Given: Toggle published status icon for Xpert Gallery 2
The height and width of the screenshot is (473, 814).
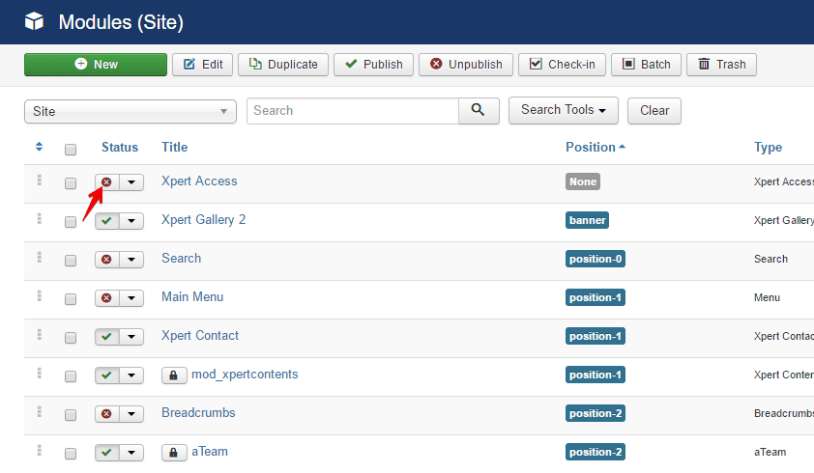Looking at the screenshot, I should pos(106,221).
